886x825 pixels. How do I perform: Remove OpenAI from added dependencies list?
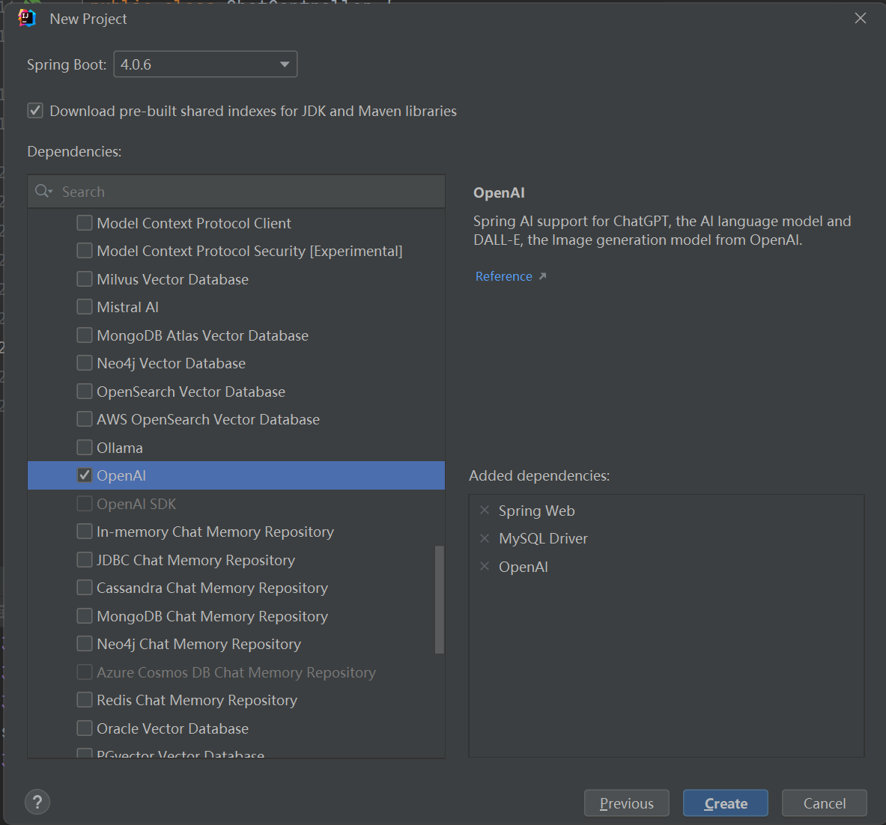[x=485, y=567]
